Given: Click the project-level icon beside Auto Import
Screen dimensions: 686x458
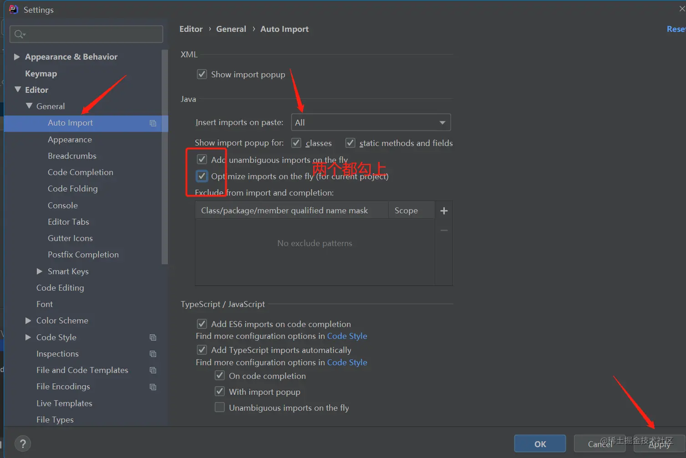Looking at the screenshot, I should 153,123.
